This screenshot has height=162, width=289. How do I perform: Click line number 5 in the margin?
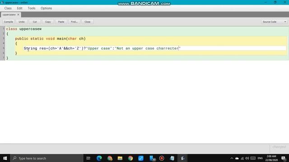pyautogui.click(x=4, y=48)
